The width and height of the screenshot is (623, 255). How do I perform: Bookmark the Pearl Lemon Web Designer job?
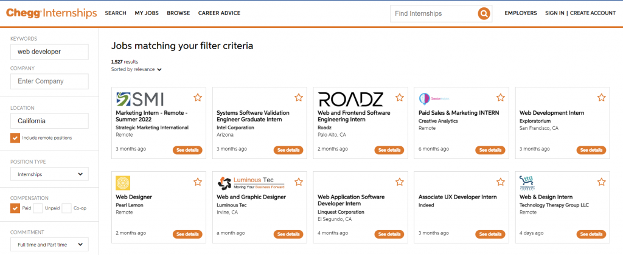tap(198, 182)
